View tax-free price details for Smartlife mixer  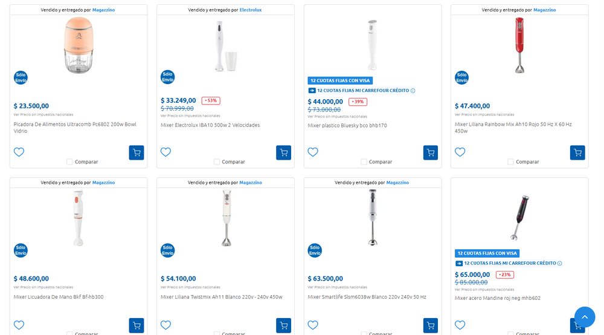337,287
